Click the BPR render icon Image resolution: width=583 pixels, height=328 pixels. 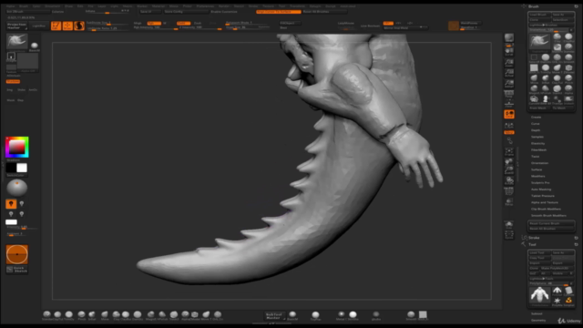(x=509, y=37)
